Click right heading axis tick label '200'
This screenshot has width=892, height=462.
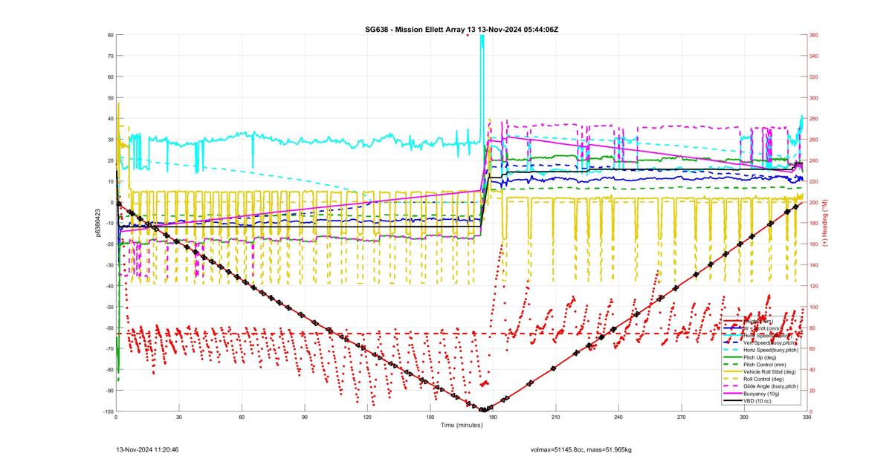pyautogui.click(x=814, y=202)
